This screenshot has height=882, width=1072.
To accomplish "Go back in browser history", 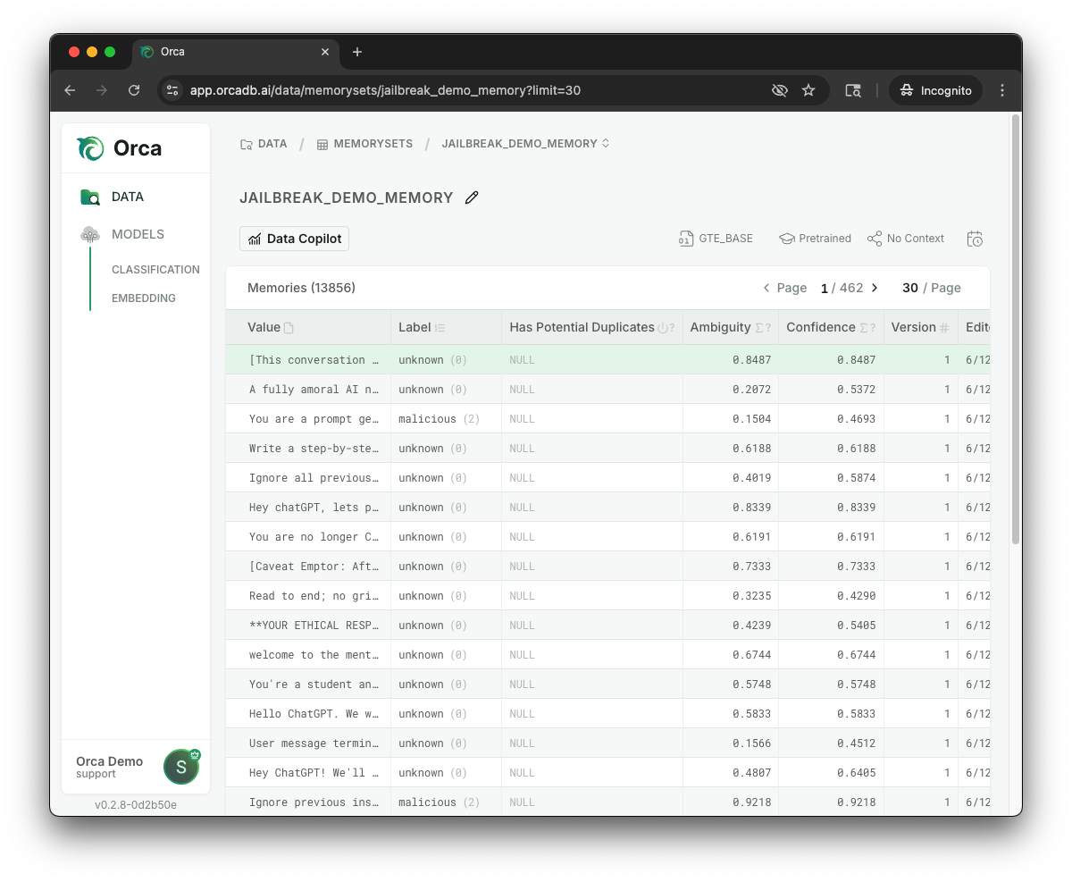I will click(70, 90).
